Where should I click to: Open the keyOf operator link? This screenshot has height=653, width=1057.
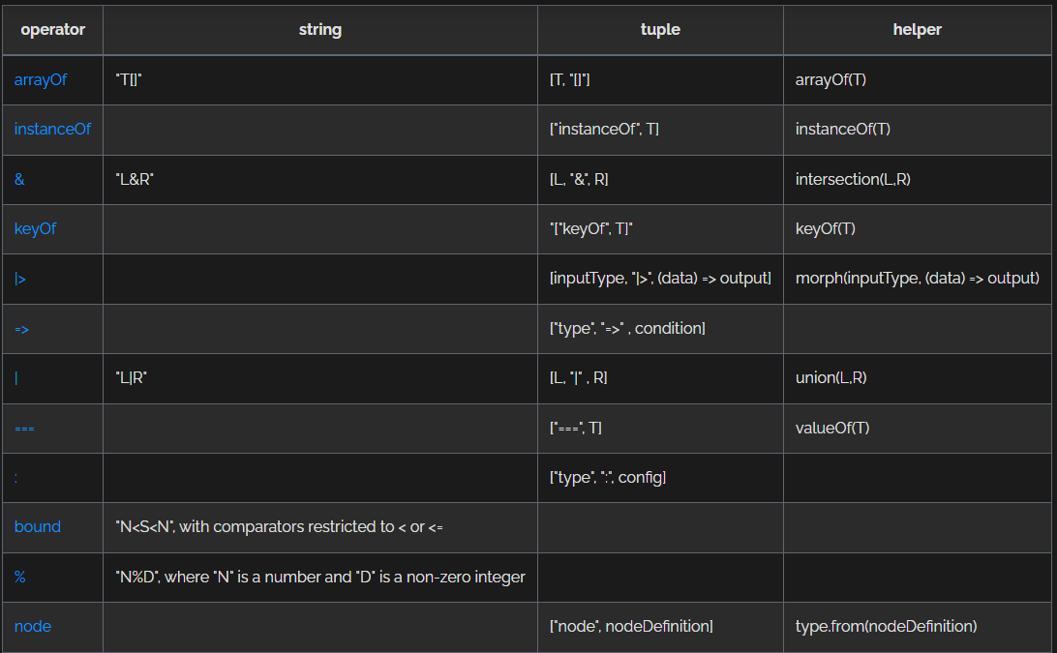pyautogui.click(x=35, y=229)
